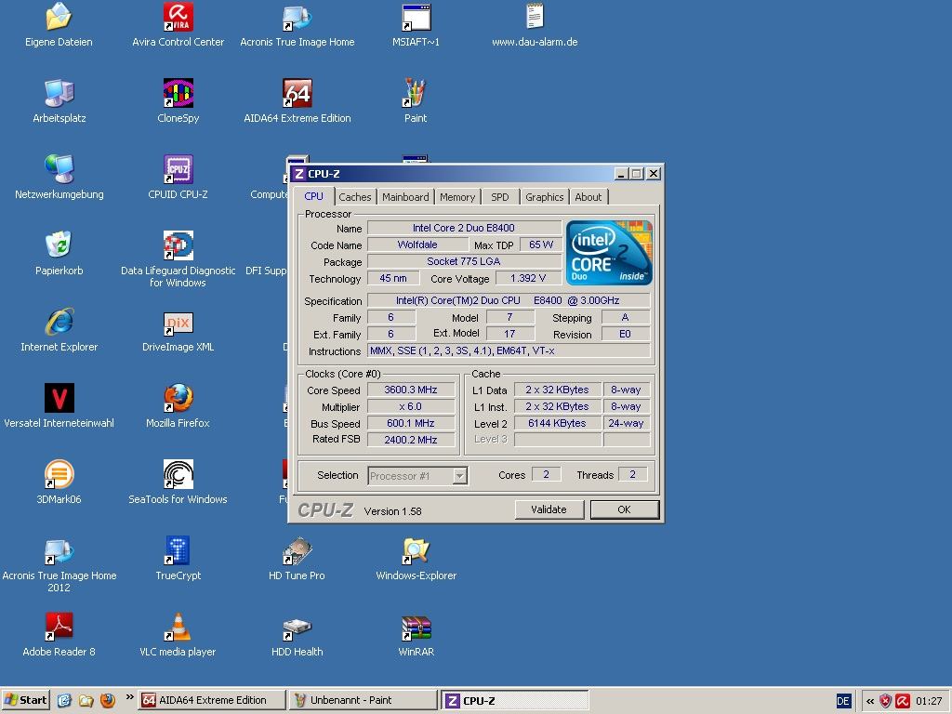
Task: Click the Instructions field listing MMX, SSE
Action: (509, 350)
